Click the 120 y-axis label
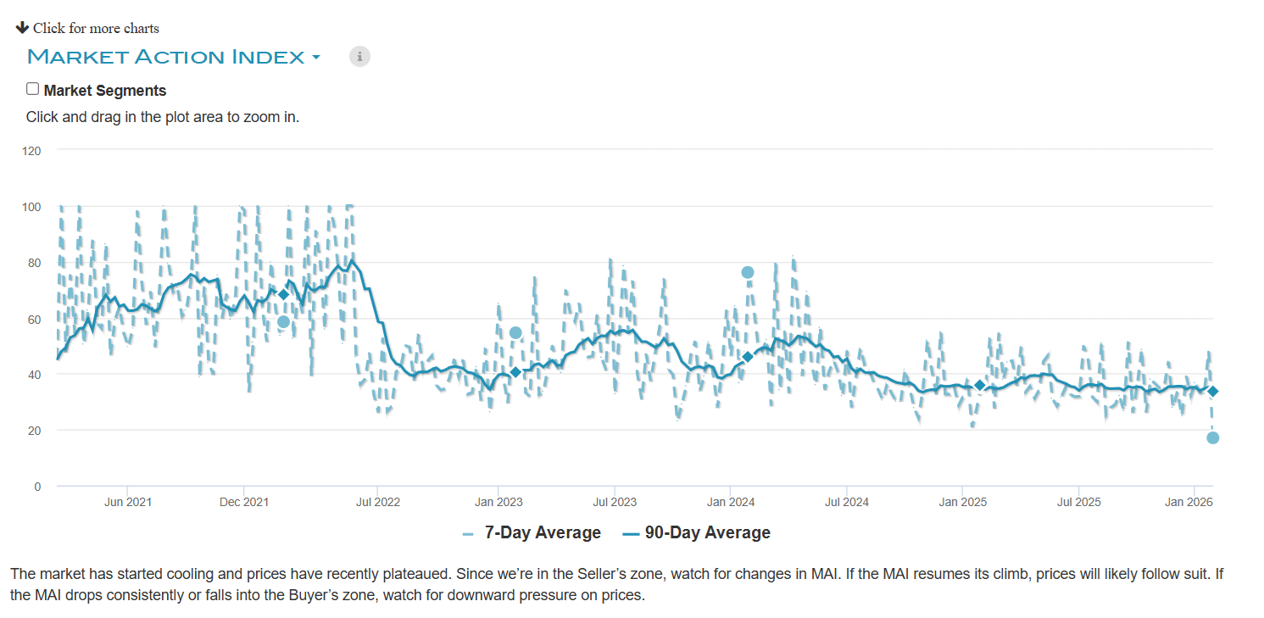Screen dimensions: 1264x618 (32, 150)
